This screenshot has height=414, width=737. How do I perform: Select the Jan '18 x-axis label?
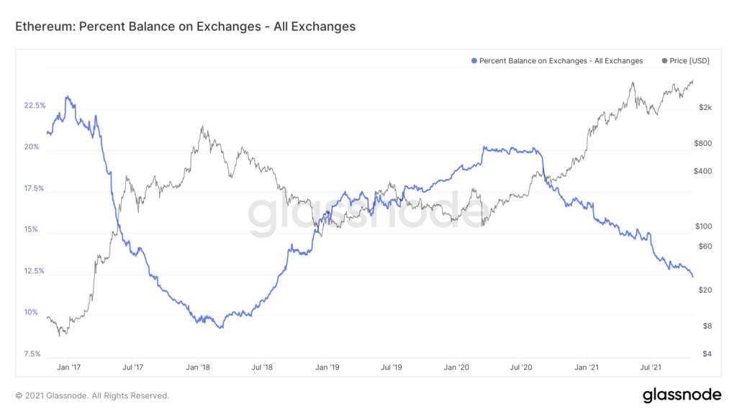[198, 367]
